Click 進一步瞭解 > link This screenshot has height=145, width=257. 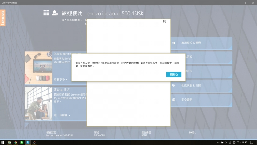click(62, 115)
